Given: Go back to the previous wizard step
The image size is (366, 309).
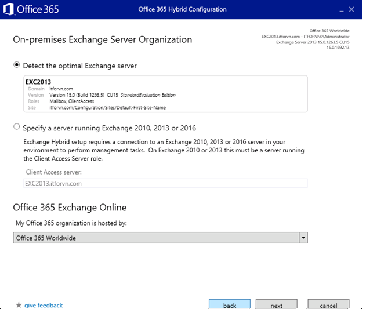Looking at the screenshot, I should point(229,305).
